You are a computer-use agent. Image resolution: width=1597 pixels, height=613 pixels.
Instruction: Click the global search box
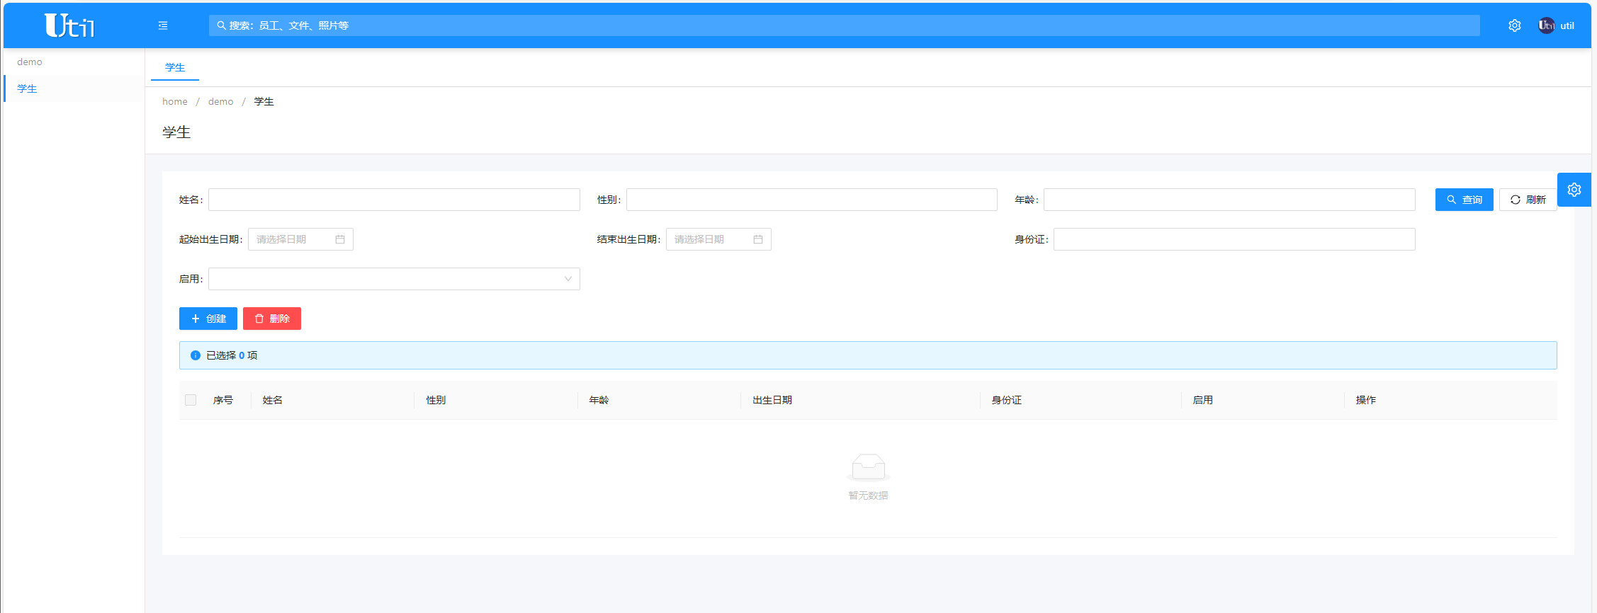pos(845,25)
